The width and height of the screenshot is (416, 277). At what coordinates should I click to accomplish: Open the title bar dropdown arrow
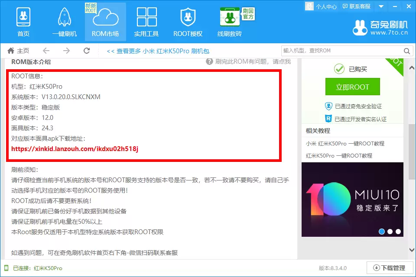(x=380, y=6)
